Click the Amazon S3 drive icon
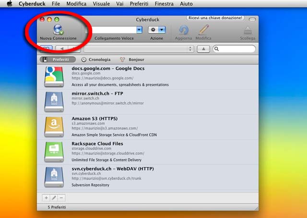Viewport: 307px width, 218px height. [x=54, y=127]
